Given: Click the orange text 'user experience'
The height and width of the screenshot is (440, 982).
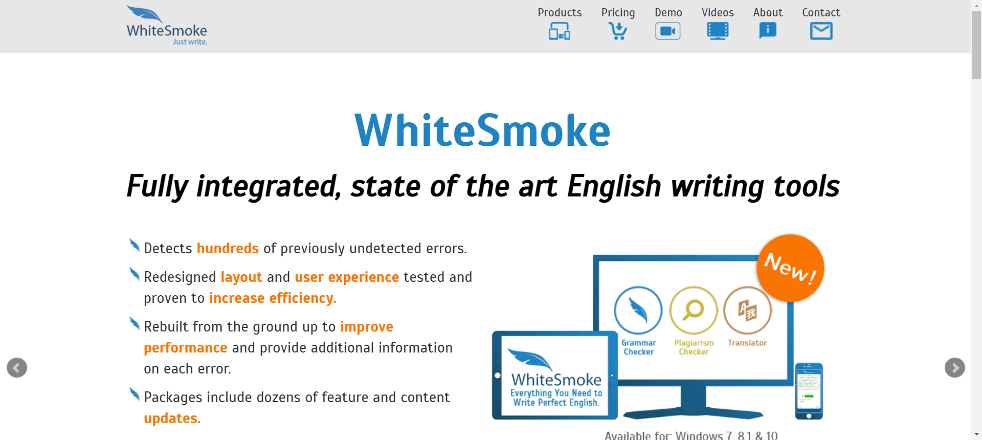Looking at the screenshot, I should pyautogui.click(x=347, y=277).
